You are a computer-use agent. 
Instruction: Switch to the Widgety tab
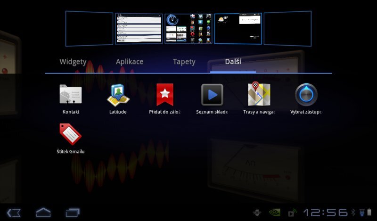click(73, 62)
